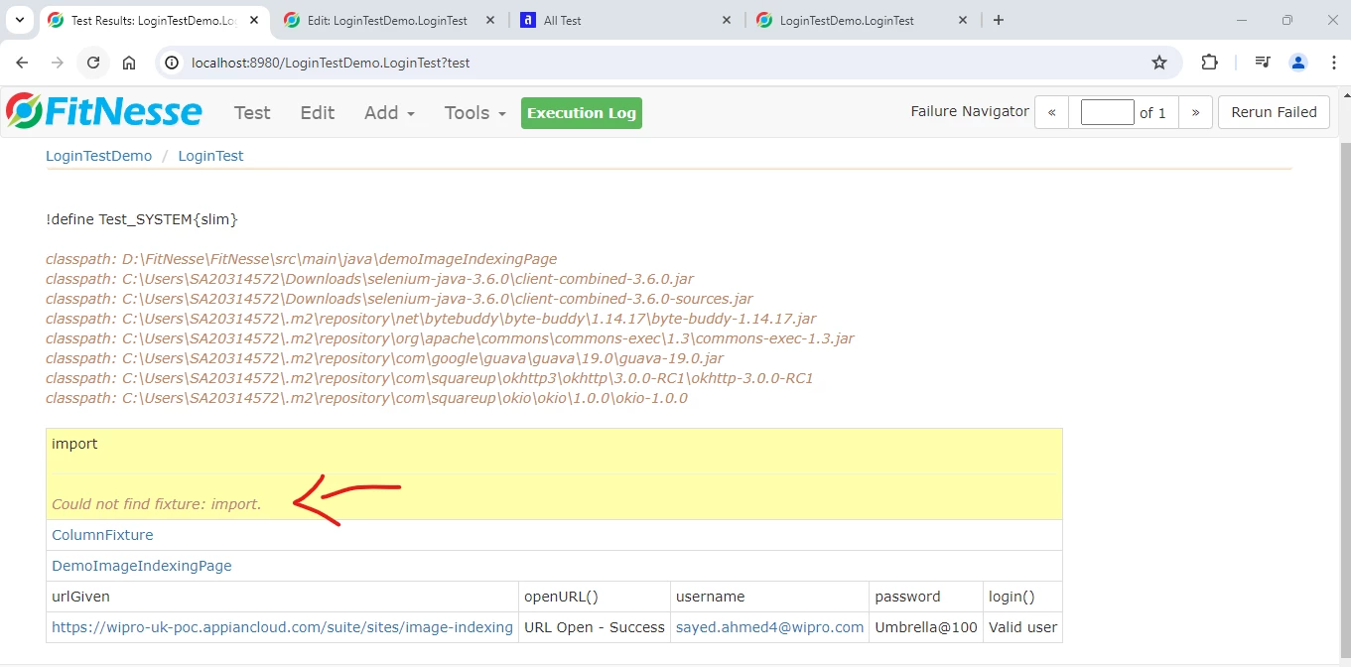Viewport: 1351px width, 667px height.
Task: Click the 'Valid user' result cell
Action: 1022,627
